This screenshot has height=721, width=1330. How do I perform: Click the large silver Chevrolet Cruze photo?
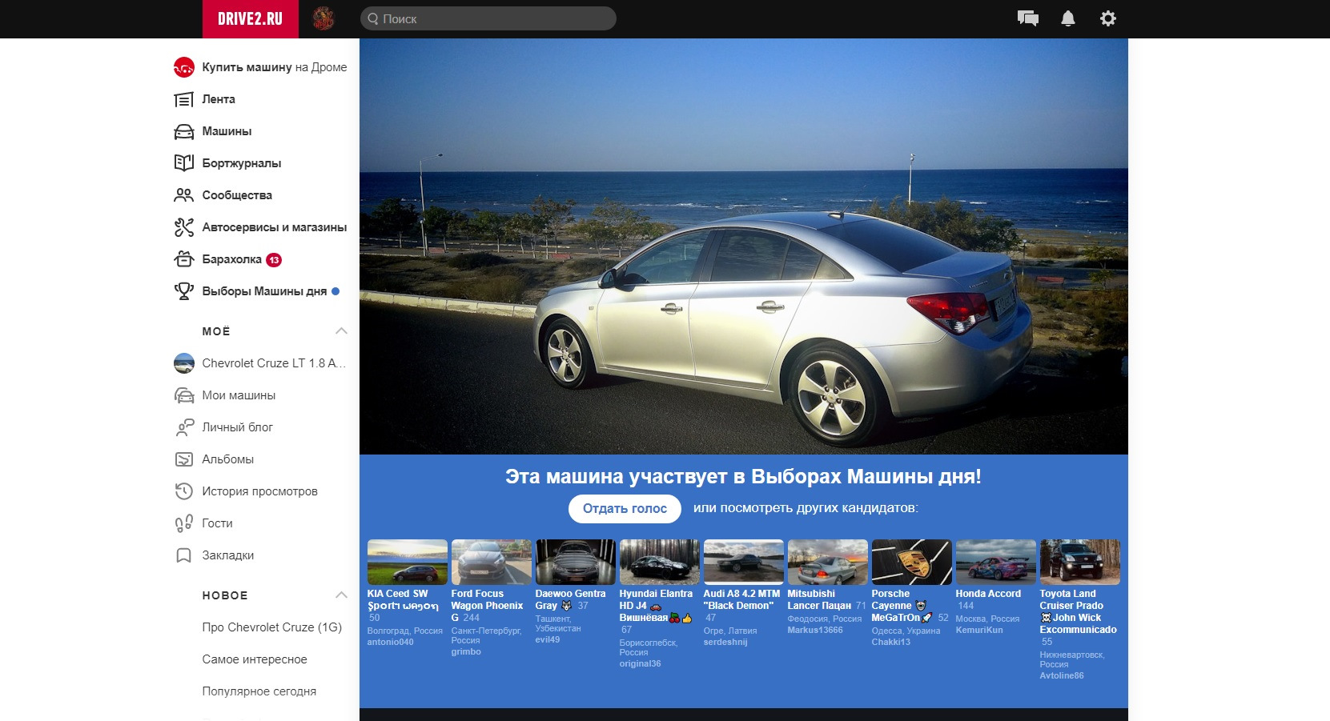coord(743,246)
